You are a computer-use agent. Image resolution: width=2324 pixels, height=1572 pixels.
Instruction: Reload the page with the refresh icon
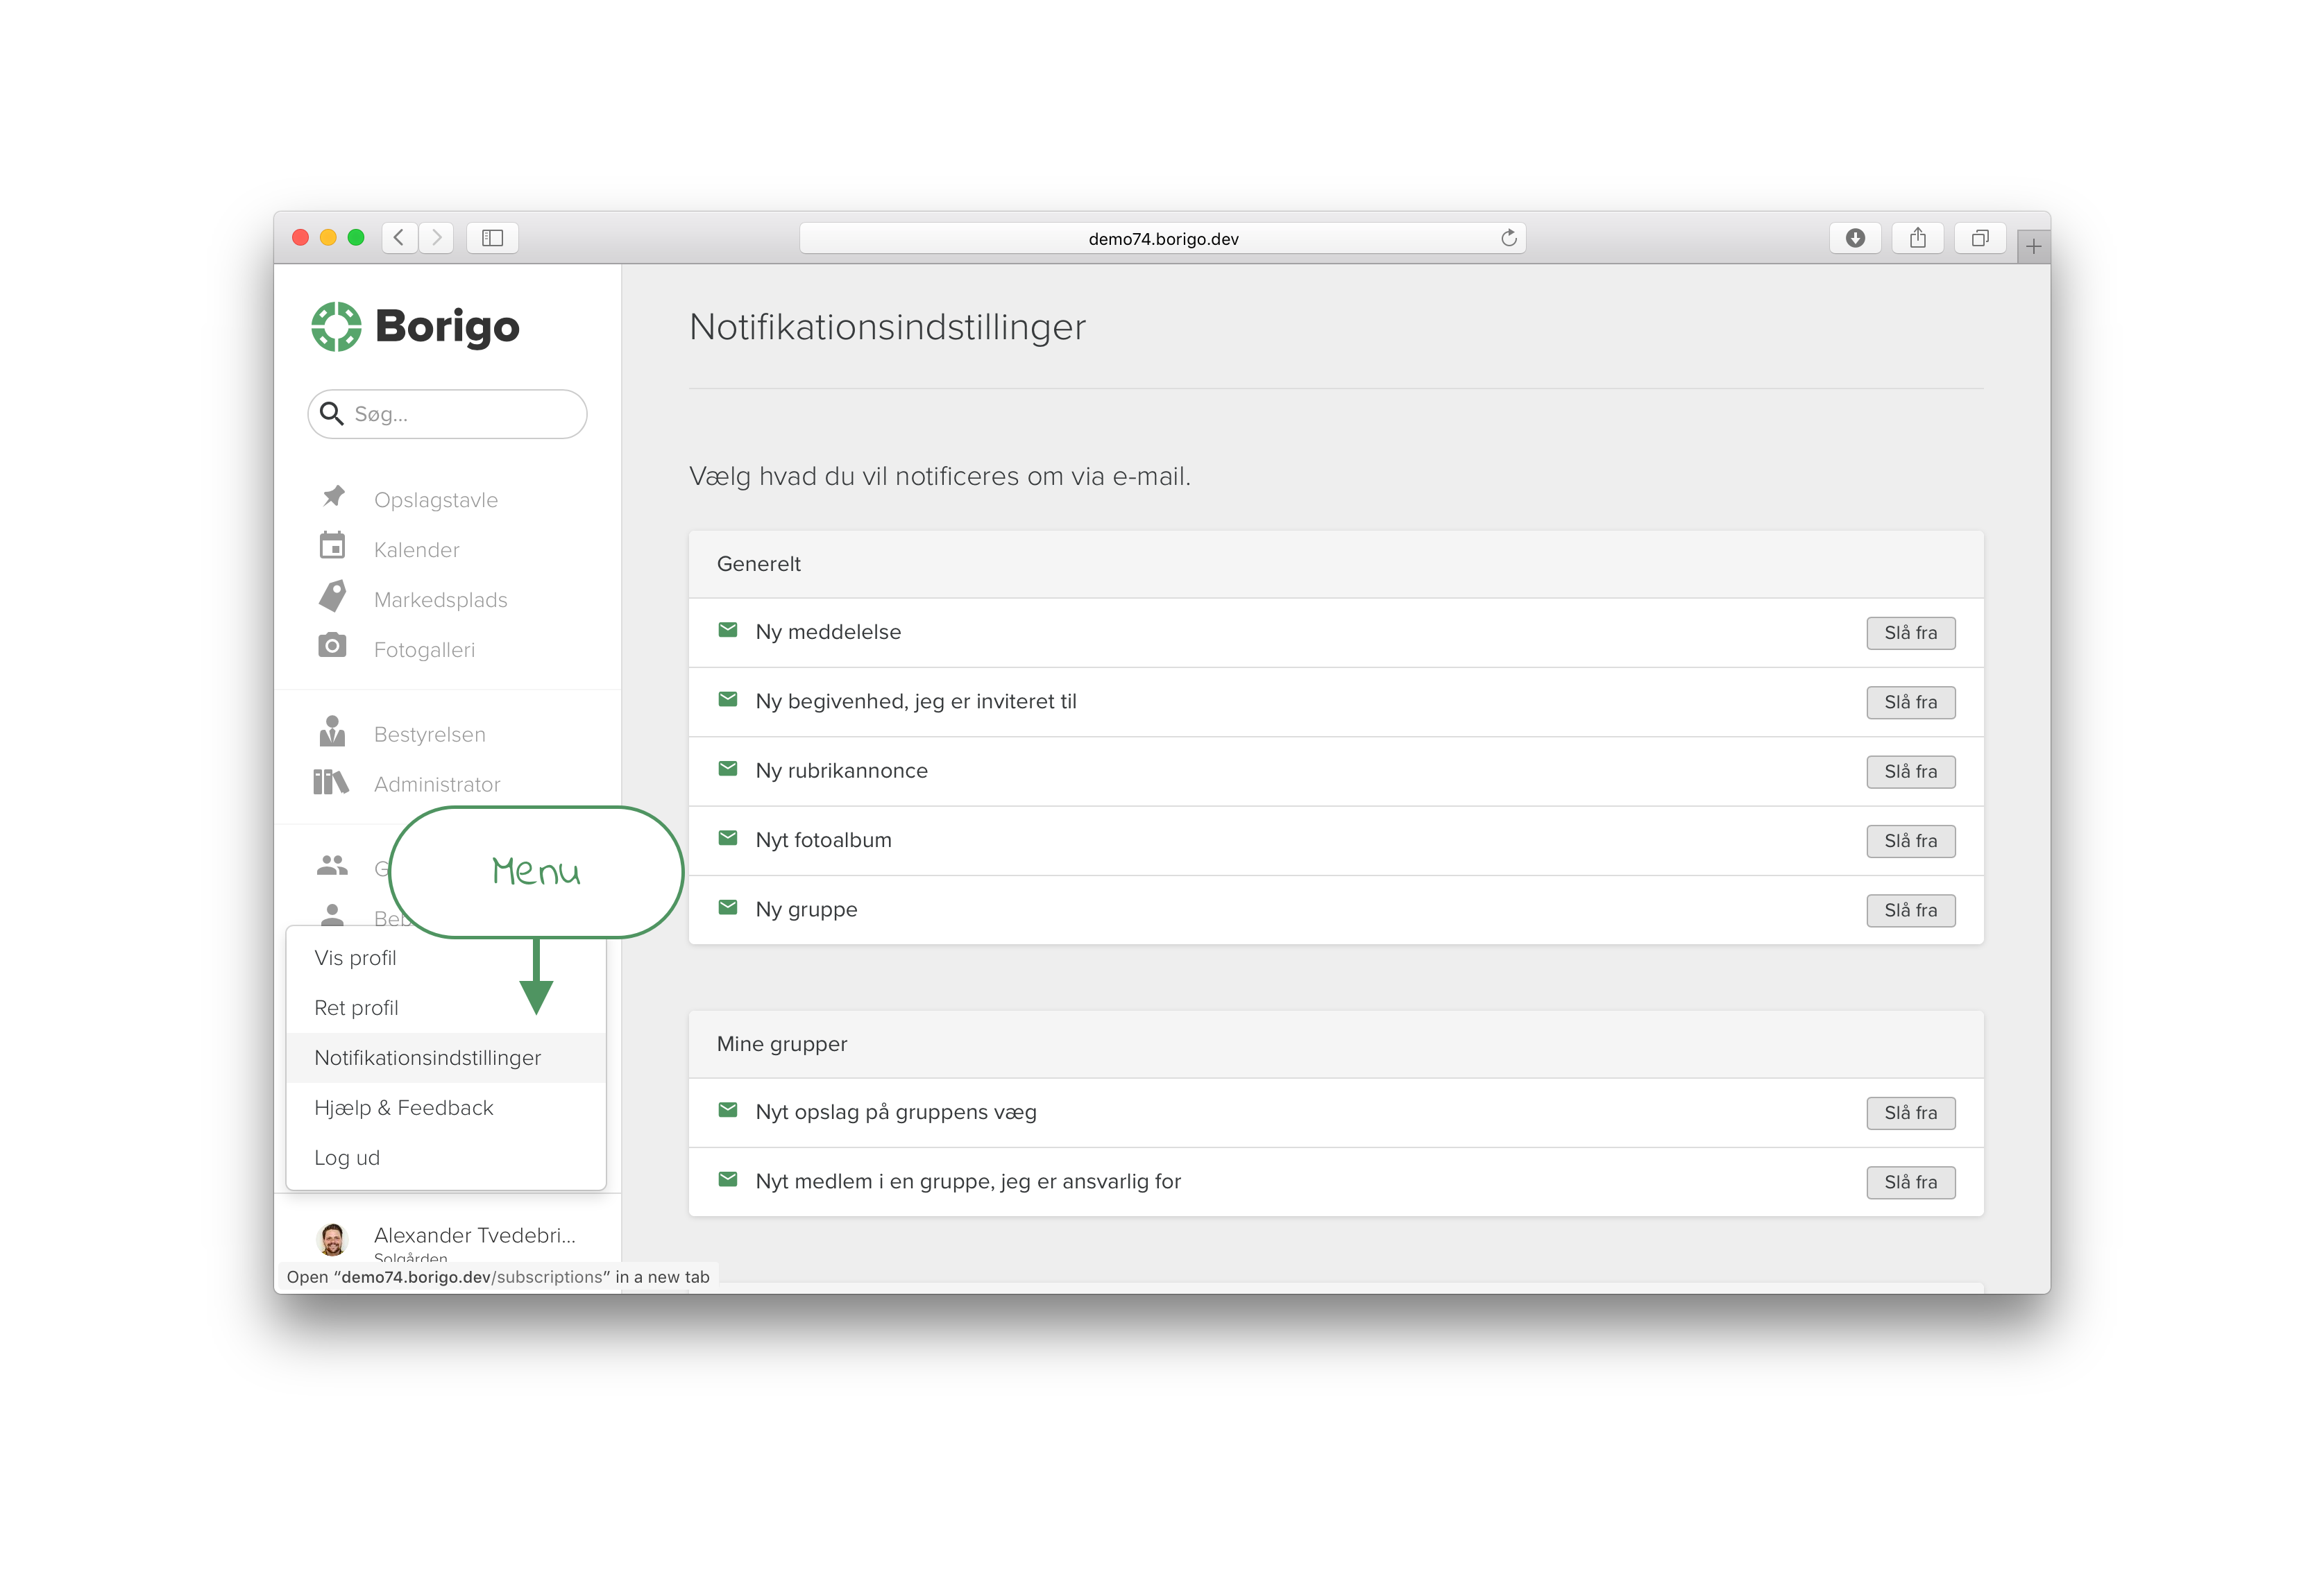click(1509, 238)
